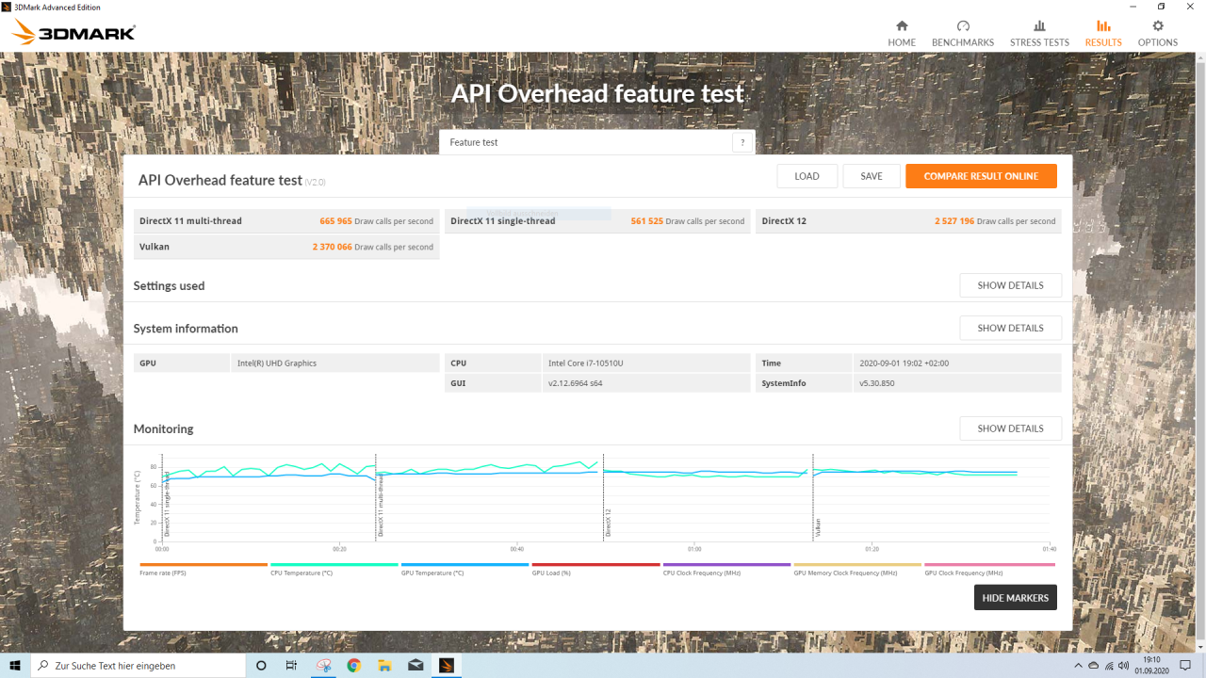Toggle GPU Load (%) legend
The width and height of the screenshot is (1206, 678).
(x=596, y=569)
